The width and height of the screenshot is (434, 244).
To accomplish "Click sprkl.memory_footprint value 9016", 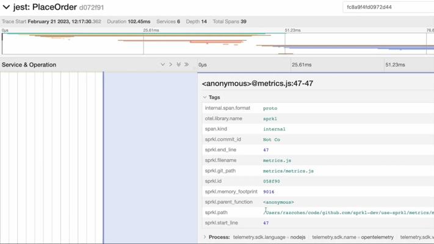I will (x=269, y=192).
